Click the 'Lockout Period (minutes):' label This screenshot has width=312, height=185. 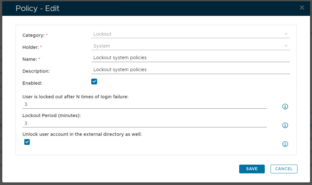51,115
